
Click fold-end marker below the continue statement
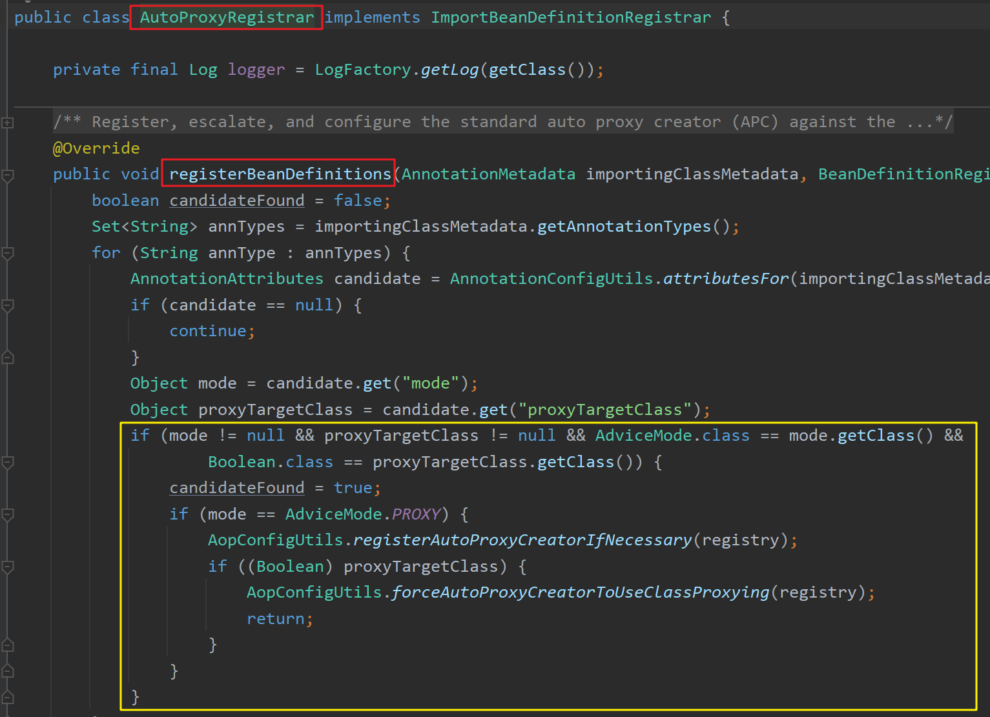point(8,357)
